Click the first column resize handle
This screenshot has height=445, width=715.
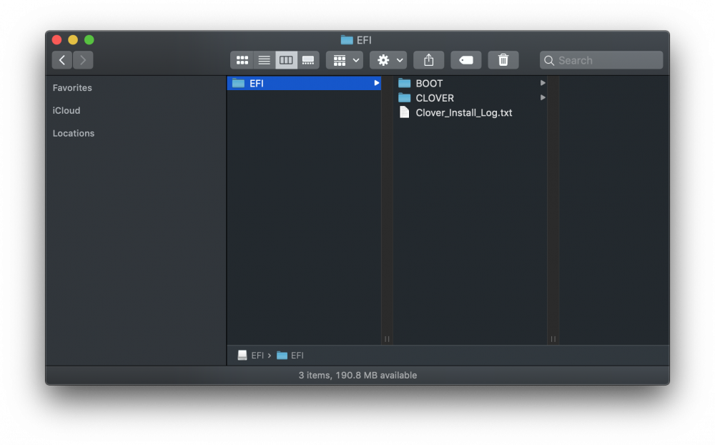(387, 339)
